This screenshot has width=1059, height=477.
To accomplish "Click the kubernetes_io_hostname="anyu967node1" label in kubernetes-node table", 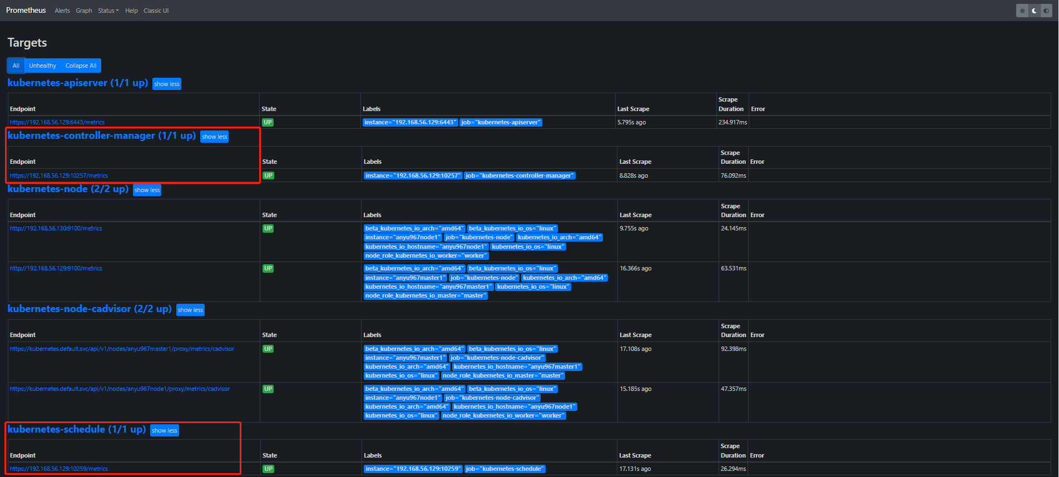I will click(x=426, y=247).
